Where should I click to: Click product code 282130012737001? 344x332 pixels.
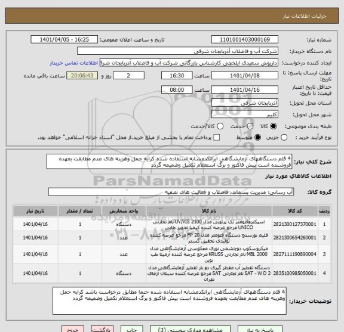coord(294,225)
